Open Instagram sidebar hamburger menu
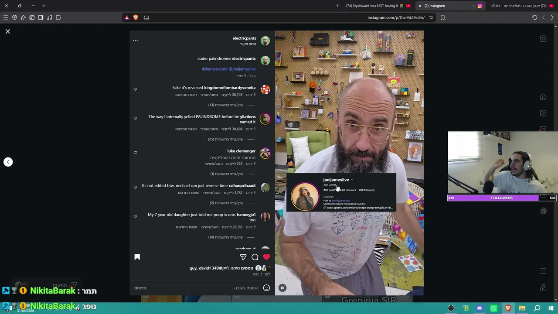This screenshot has height=314, width=558. (x=543, y=271)
